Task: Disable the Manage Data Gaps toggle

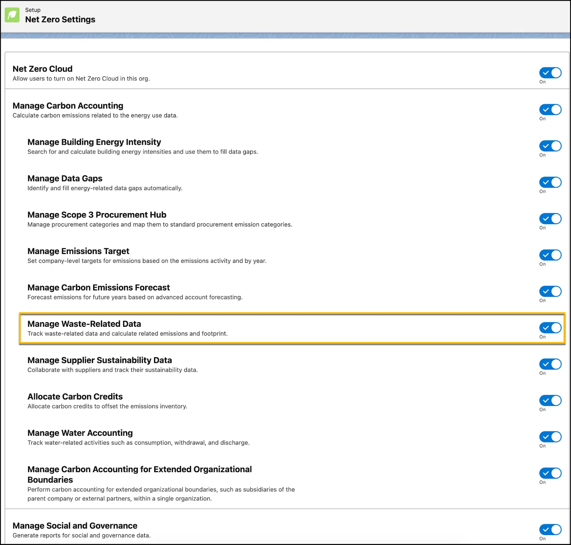Action: [x=550, y=182]
